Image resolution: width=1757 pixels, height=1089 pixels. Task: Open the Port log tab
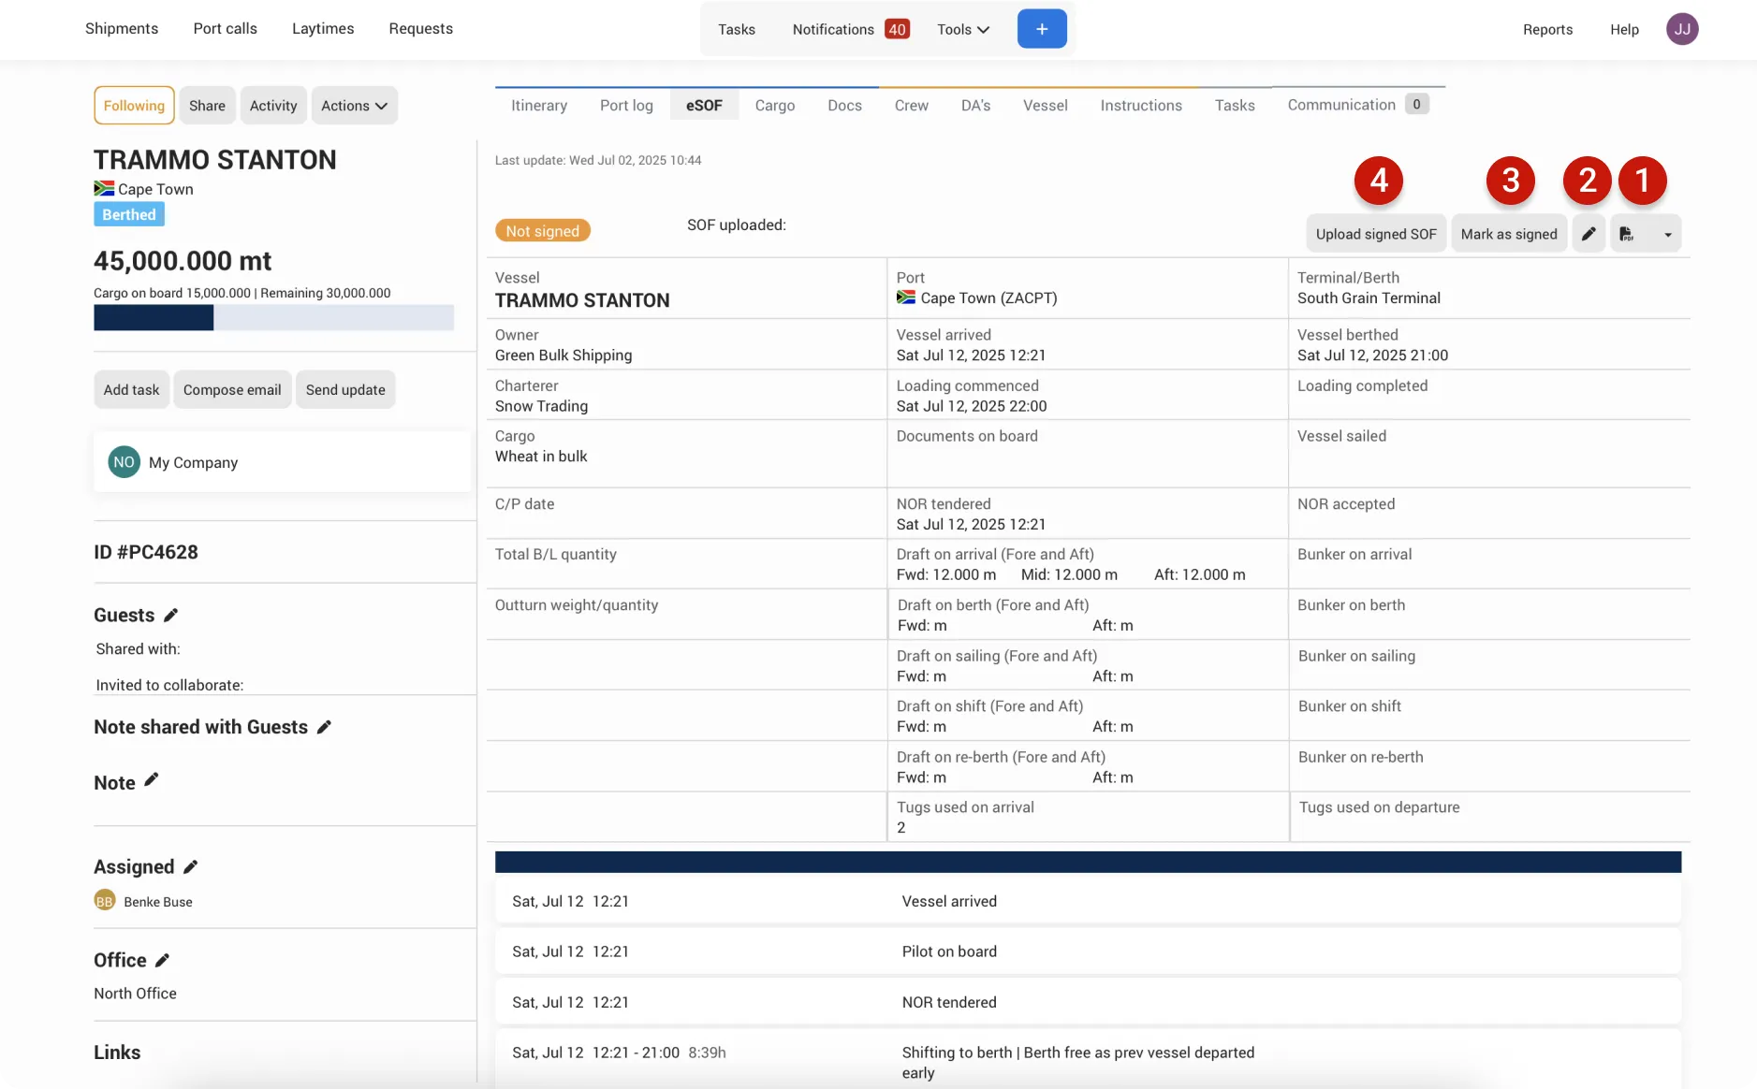click(x=626, y=105)
